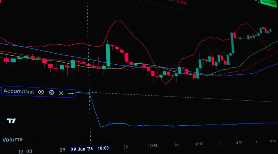Toggle Accum/Dist indicator visibility eye icon
The image size is (278, 154).
[x=41, y=92]
